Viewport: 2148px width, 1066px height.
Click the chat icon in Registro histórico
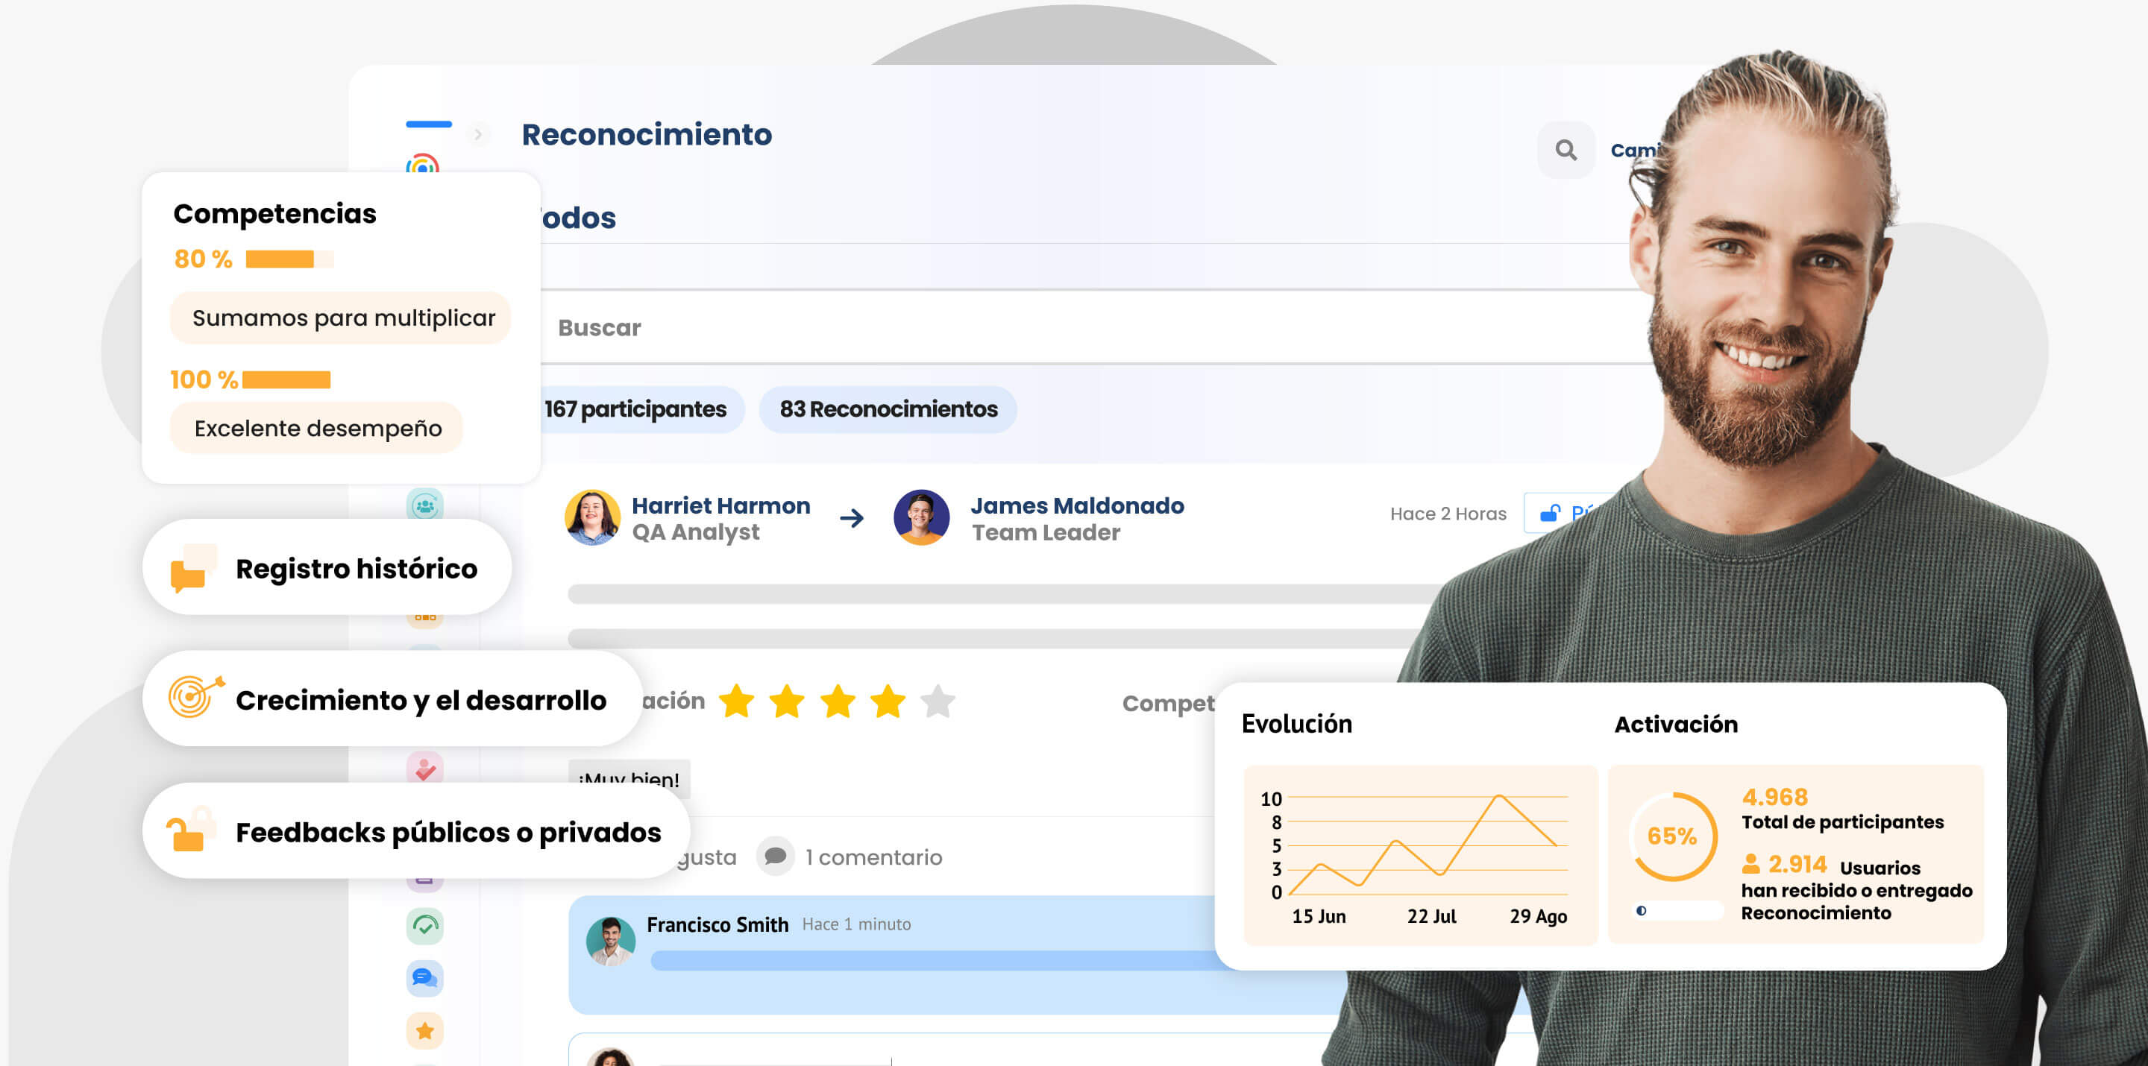point(193,569)
